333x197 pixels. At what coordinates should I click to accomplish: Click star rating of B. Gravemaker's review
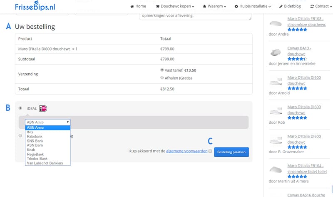297,147
